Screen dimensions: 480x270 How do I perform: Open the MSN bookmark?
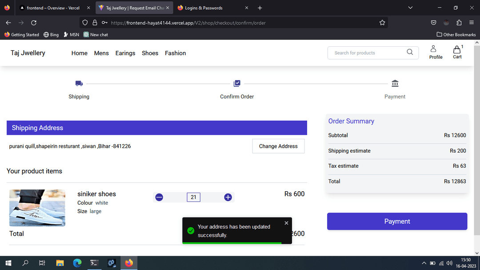(x=71, y=35)
